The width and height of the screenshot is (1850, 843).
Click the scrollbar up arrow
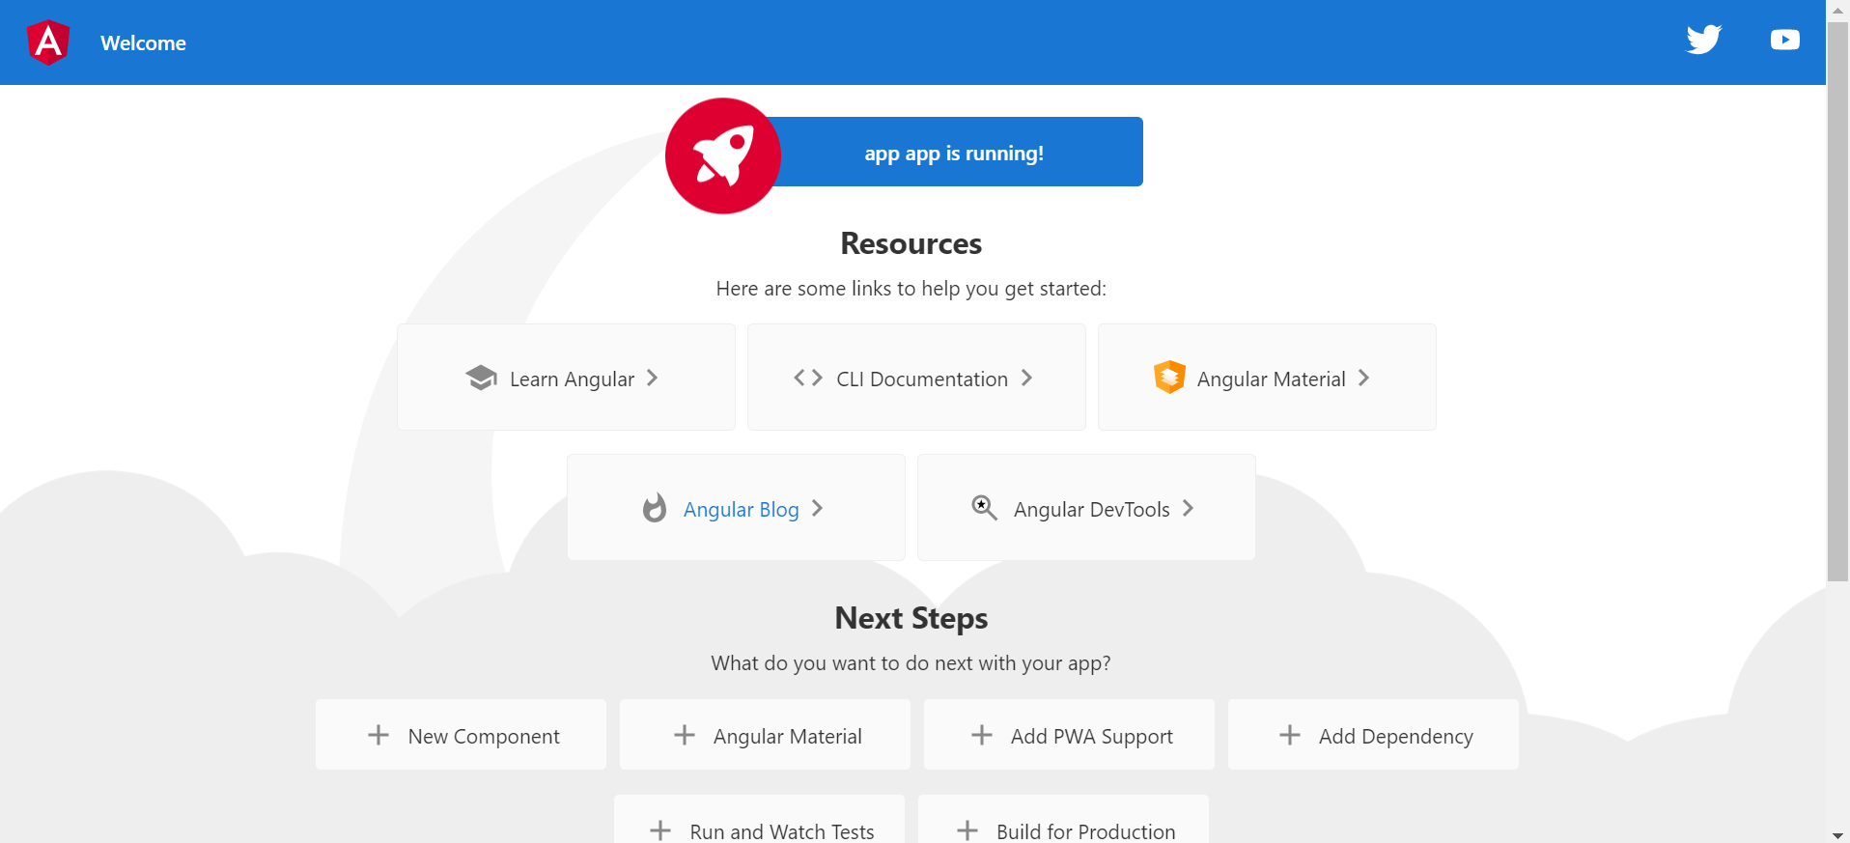[1837, 10]
